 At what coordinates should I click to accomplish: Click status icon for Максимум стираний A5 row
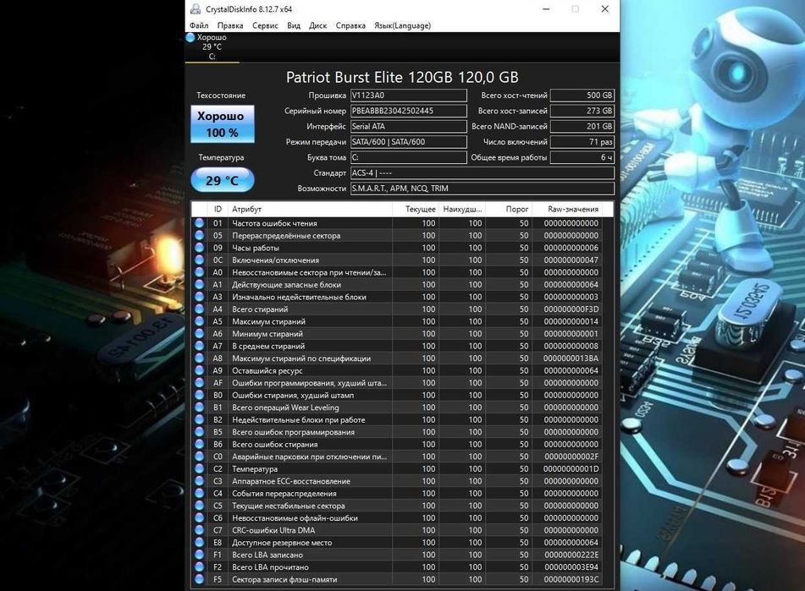tap(199, 321)
